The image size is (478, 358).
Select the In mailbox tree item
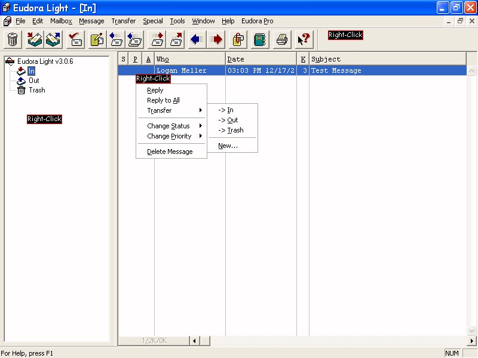coord(32,71)
